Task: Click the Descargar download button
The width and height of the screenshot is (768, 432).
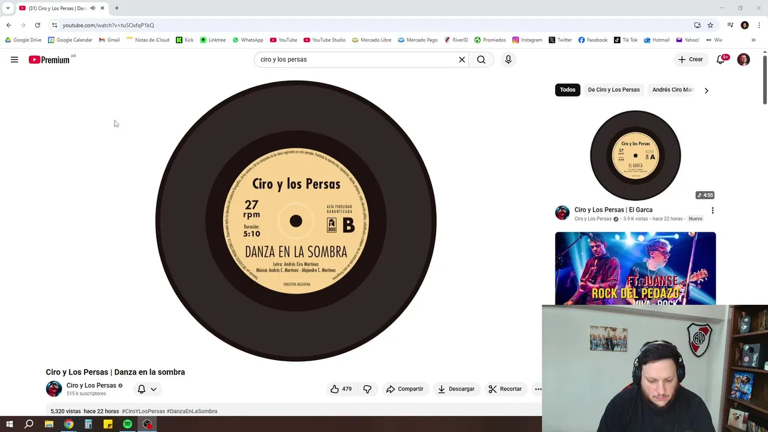Action: pos(456,389)
